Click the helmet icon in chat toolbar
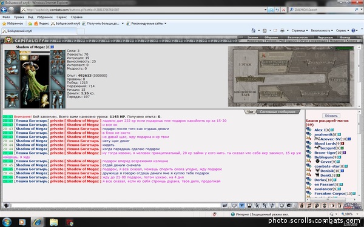This screenshot has width=364, height=227. (289, 205)
